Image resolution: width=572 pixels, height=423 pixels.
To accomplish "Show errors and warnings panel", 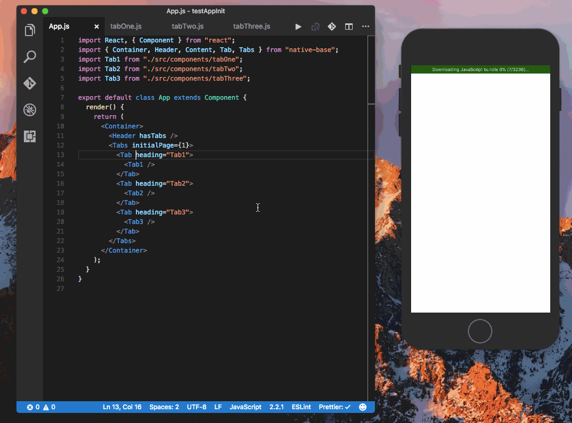I will click(40, 407).
